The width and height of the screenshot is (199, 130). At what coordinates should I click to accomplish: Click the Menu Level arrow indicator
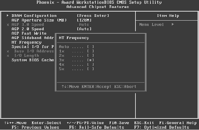click(173, 24)
